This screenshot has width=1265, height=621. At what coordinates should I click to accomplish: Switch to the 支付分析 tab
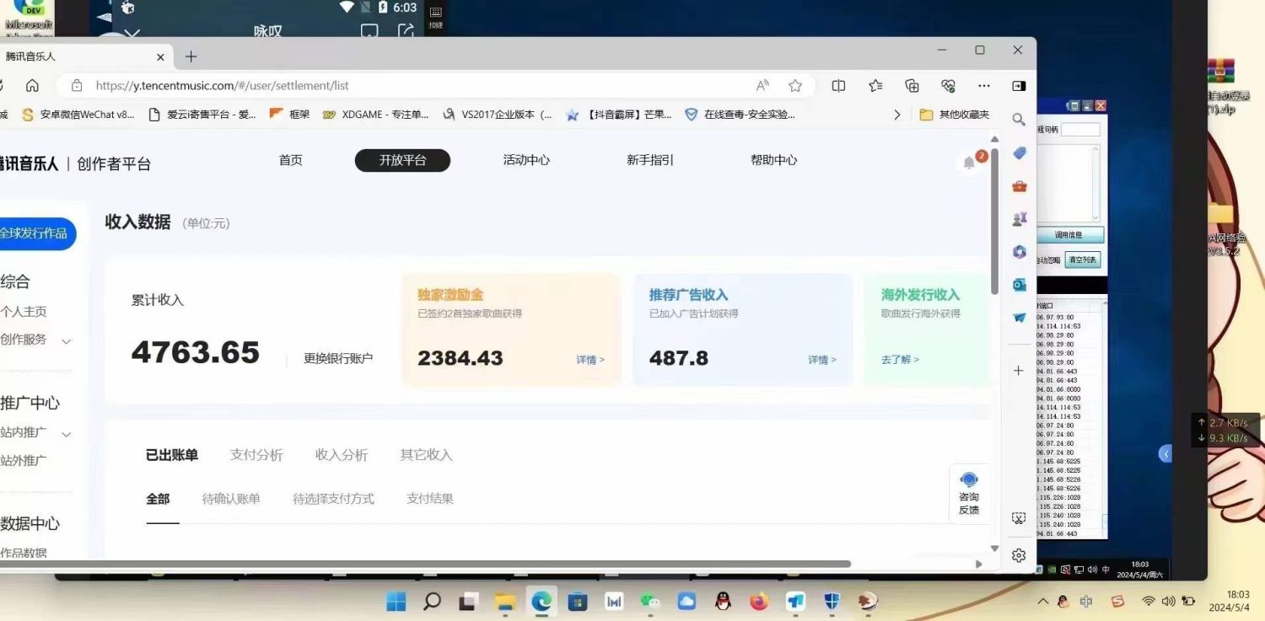[256, 455]
